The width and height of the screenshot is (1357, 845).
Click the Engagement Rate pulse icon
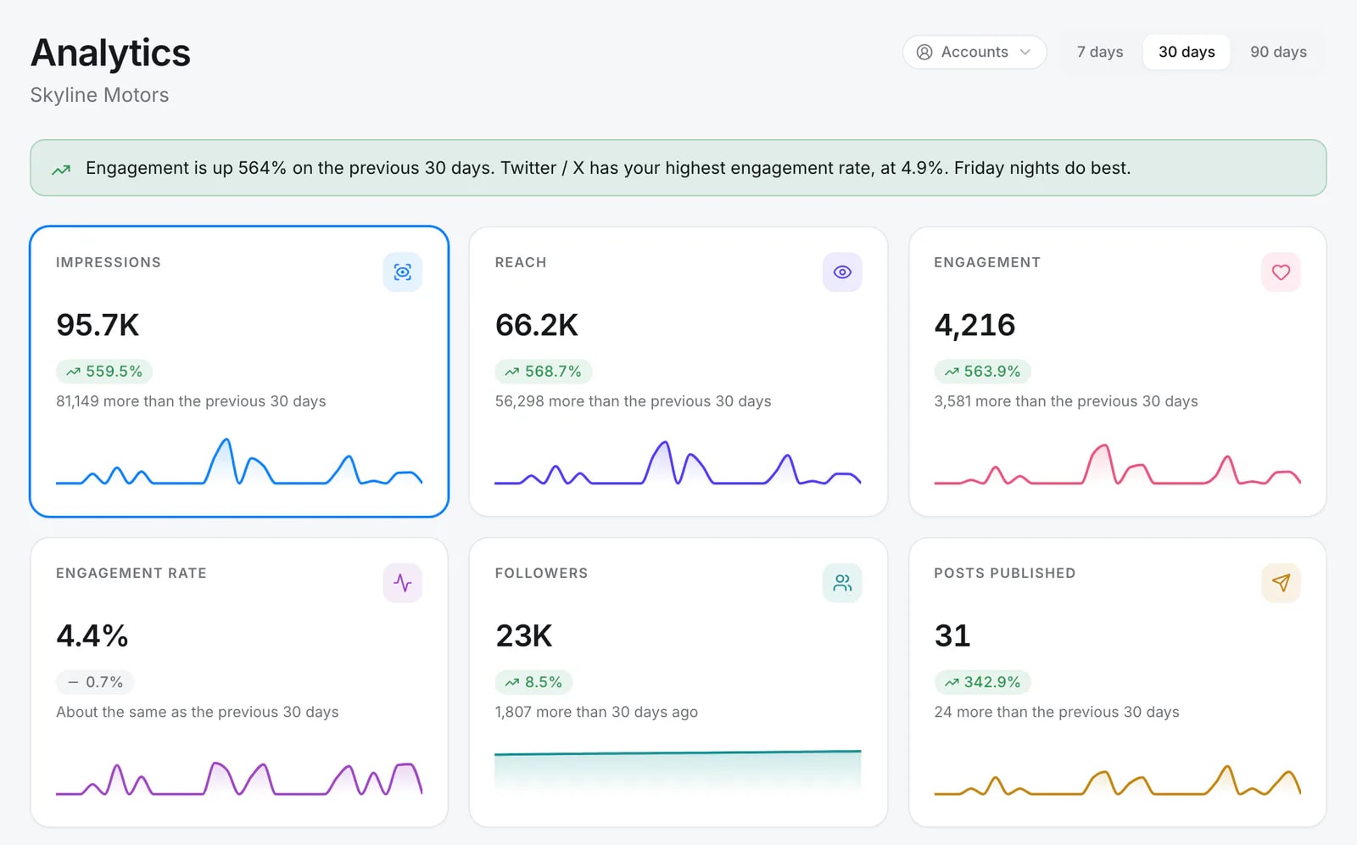[x=402, y=583]
